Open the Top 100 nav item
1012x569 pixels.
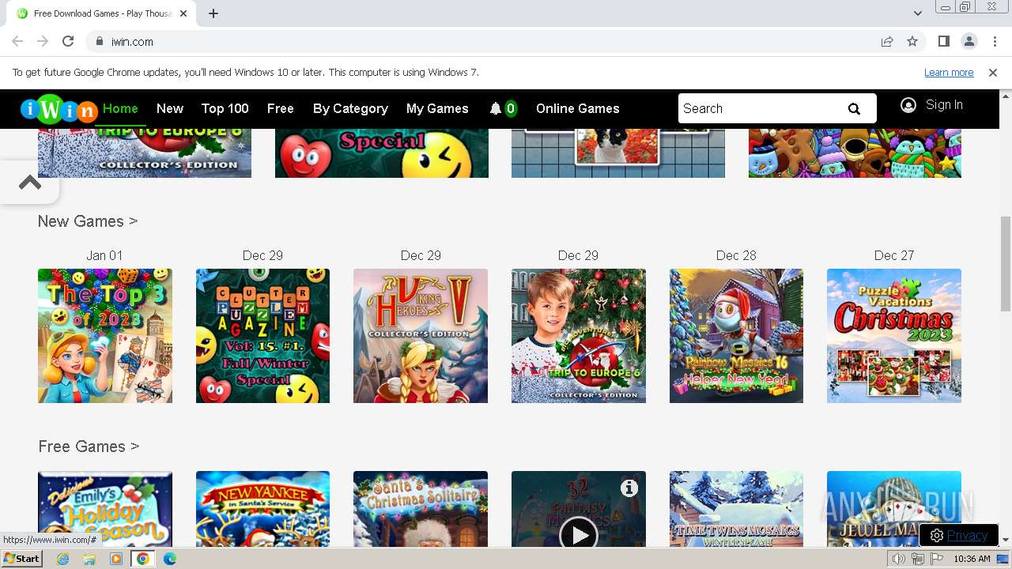click(x=225, y=108)
